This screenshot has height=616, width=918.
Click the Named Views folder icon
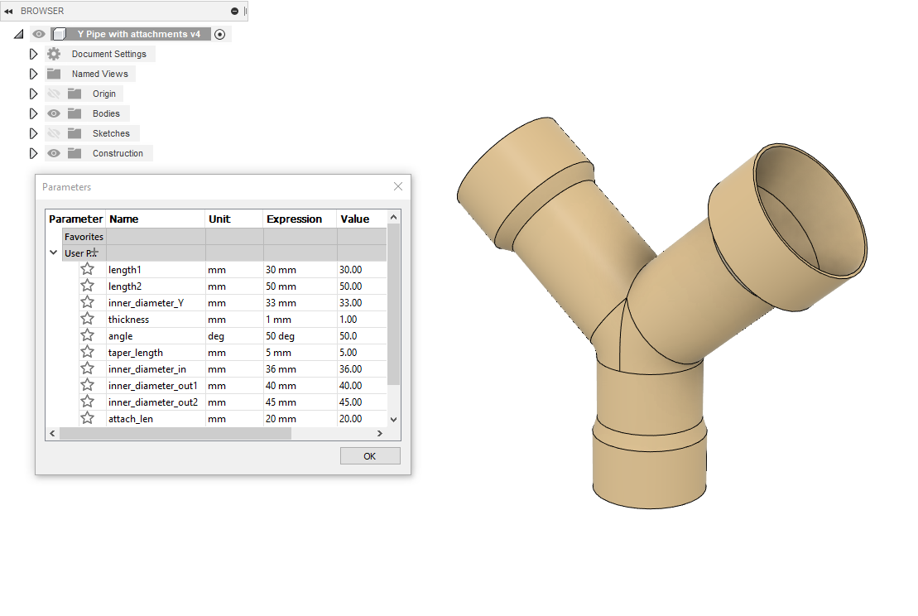pos(54,74)
